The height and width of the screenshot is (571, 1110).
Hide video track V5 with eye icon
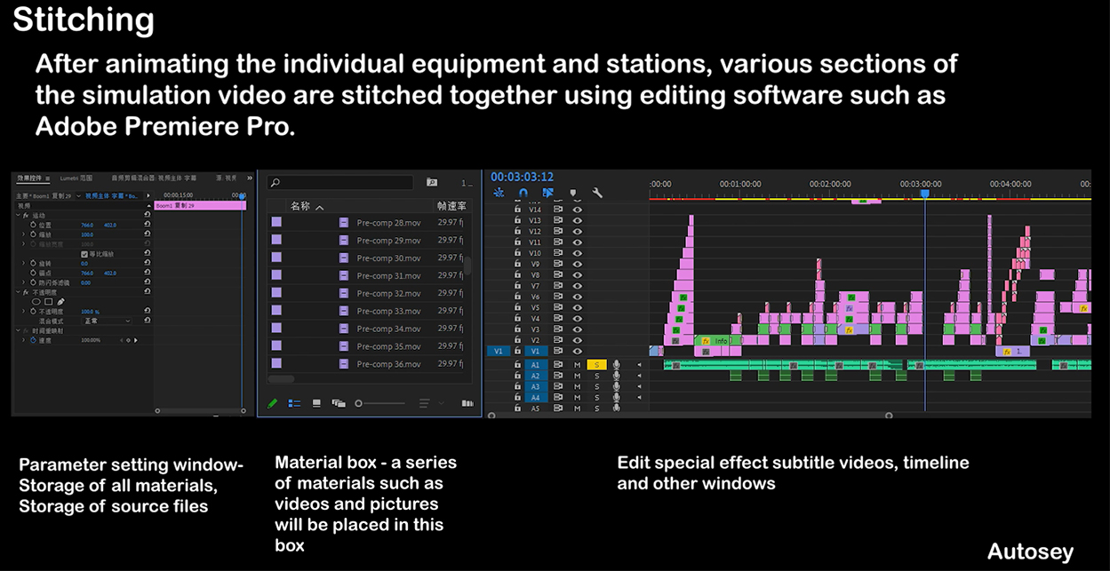pos(578,307)
